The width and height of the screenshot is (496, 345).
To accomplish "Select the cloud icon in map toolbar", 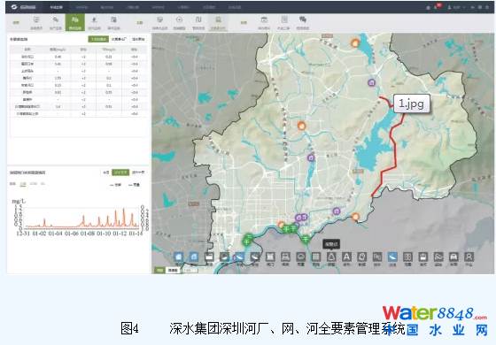I will click(x=301, y=257).
